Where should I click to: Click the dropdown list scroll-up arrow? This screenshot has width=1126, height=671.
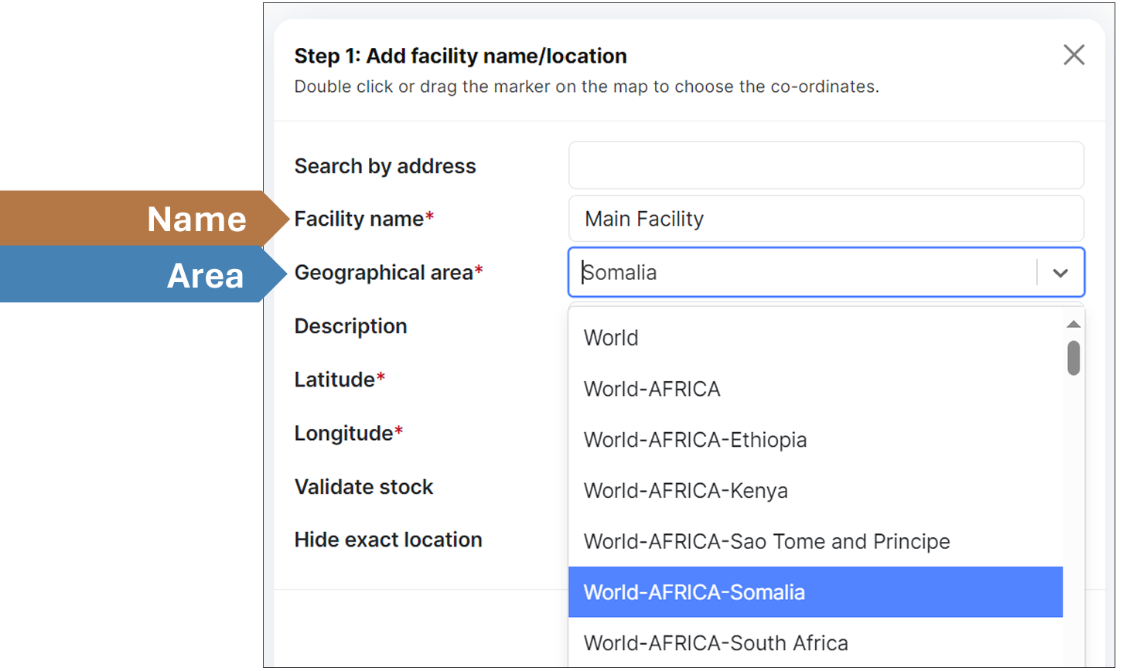click(x=1073, y=324)
